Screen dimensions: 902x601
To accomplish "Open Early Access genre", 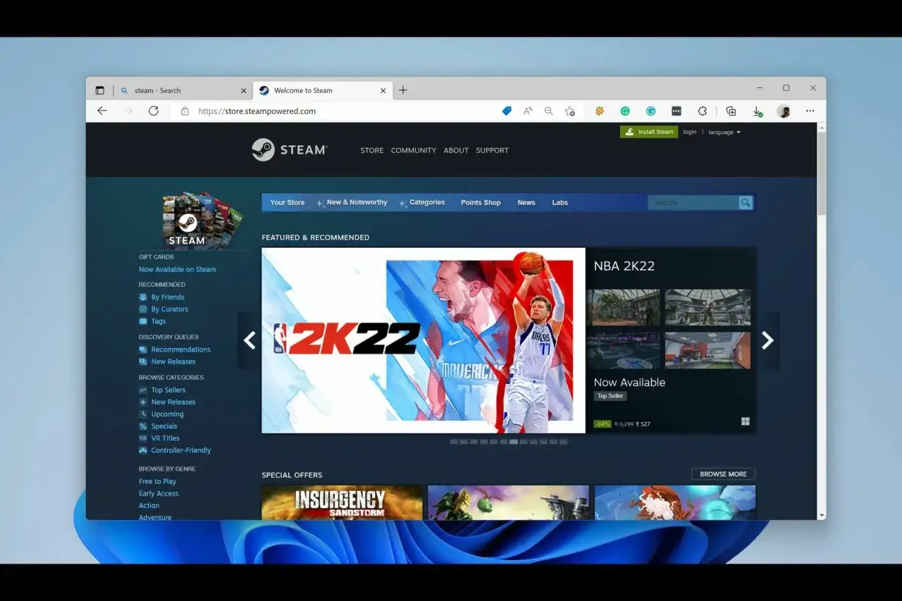I will coord(159,493).
